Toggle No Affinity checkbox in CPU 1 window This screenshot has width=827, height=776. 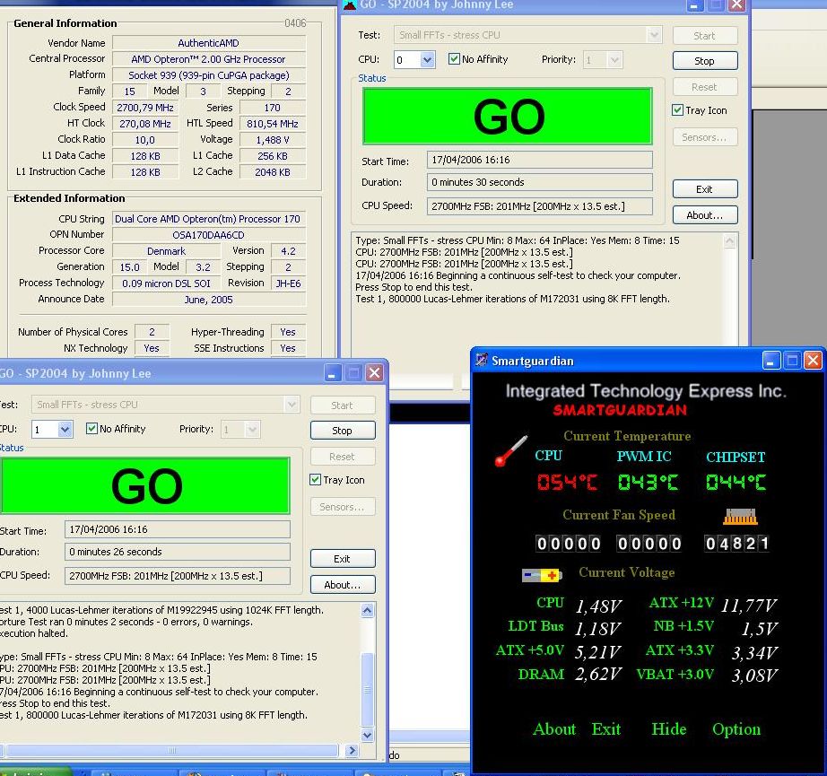(x=91, y=429)
